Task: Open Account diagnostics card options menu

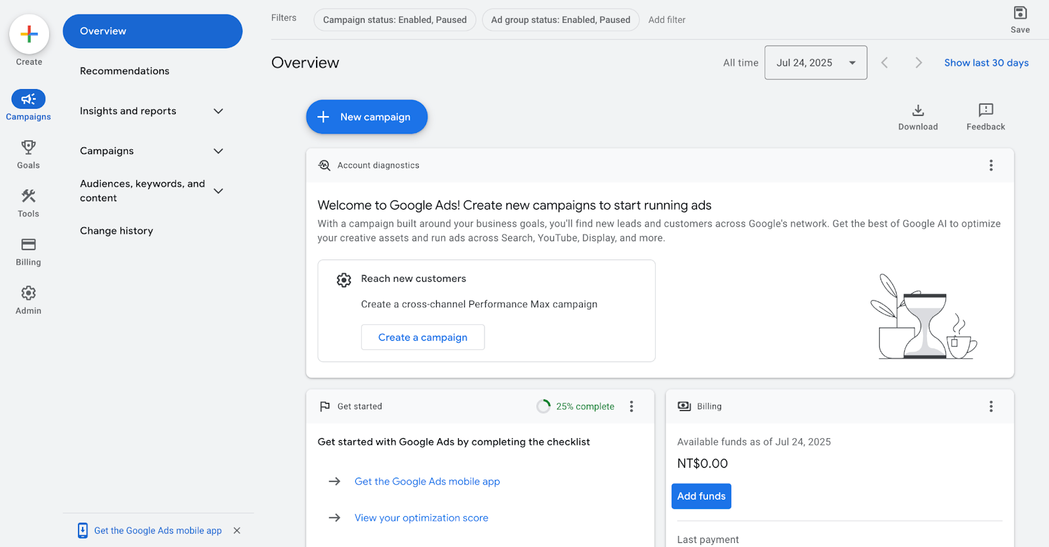Action: (x=991, y=165)
